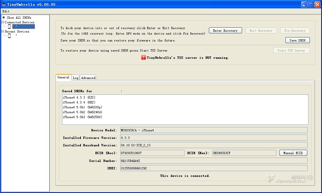The image size is (322, 193).
Task: Select iPhone4 5.0b1 (9A5220p) SHSH entry
Action: [x=82, y=107]
